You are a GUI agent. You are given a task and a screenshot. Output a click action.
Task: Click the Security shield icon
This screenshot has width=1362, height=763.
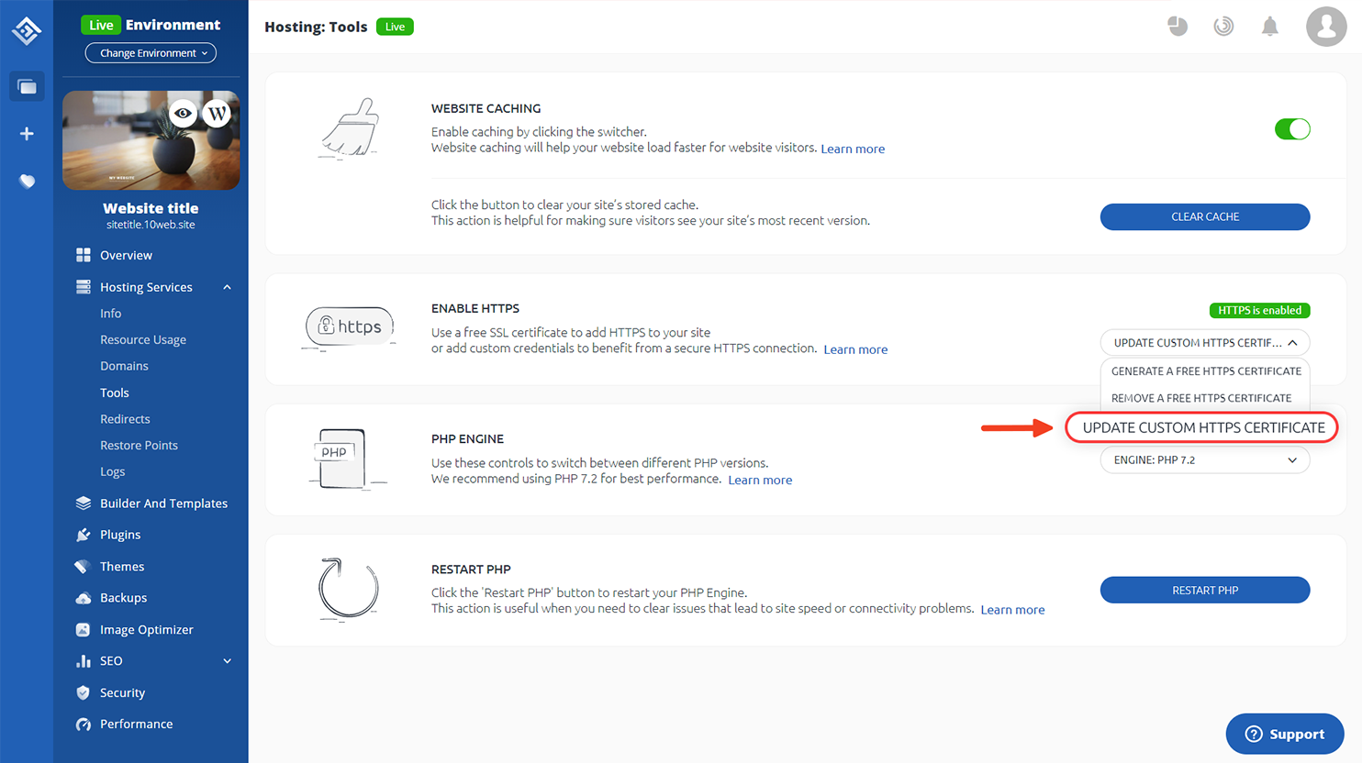(x=84, y=693)
